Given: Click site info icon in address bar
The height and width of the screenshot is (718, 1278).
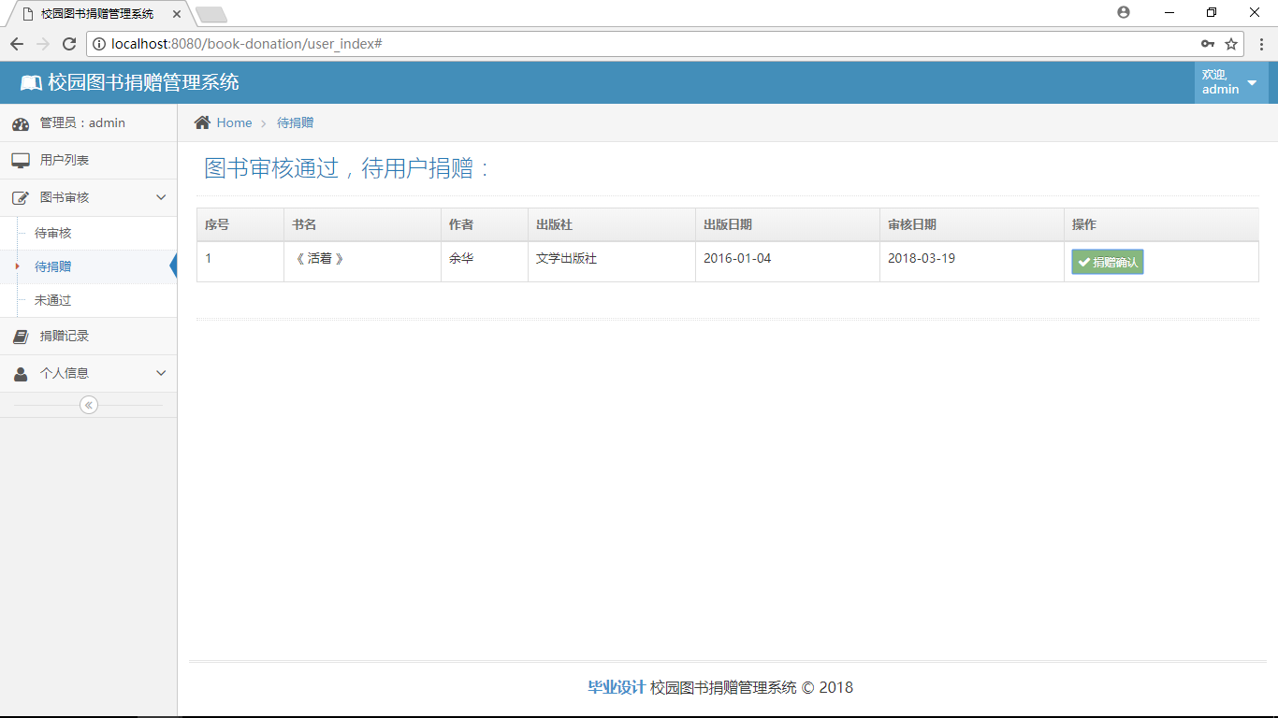Looking at the screenshot, I should (x=99, y=44).
